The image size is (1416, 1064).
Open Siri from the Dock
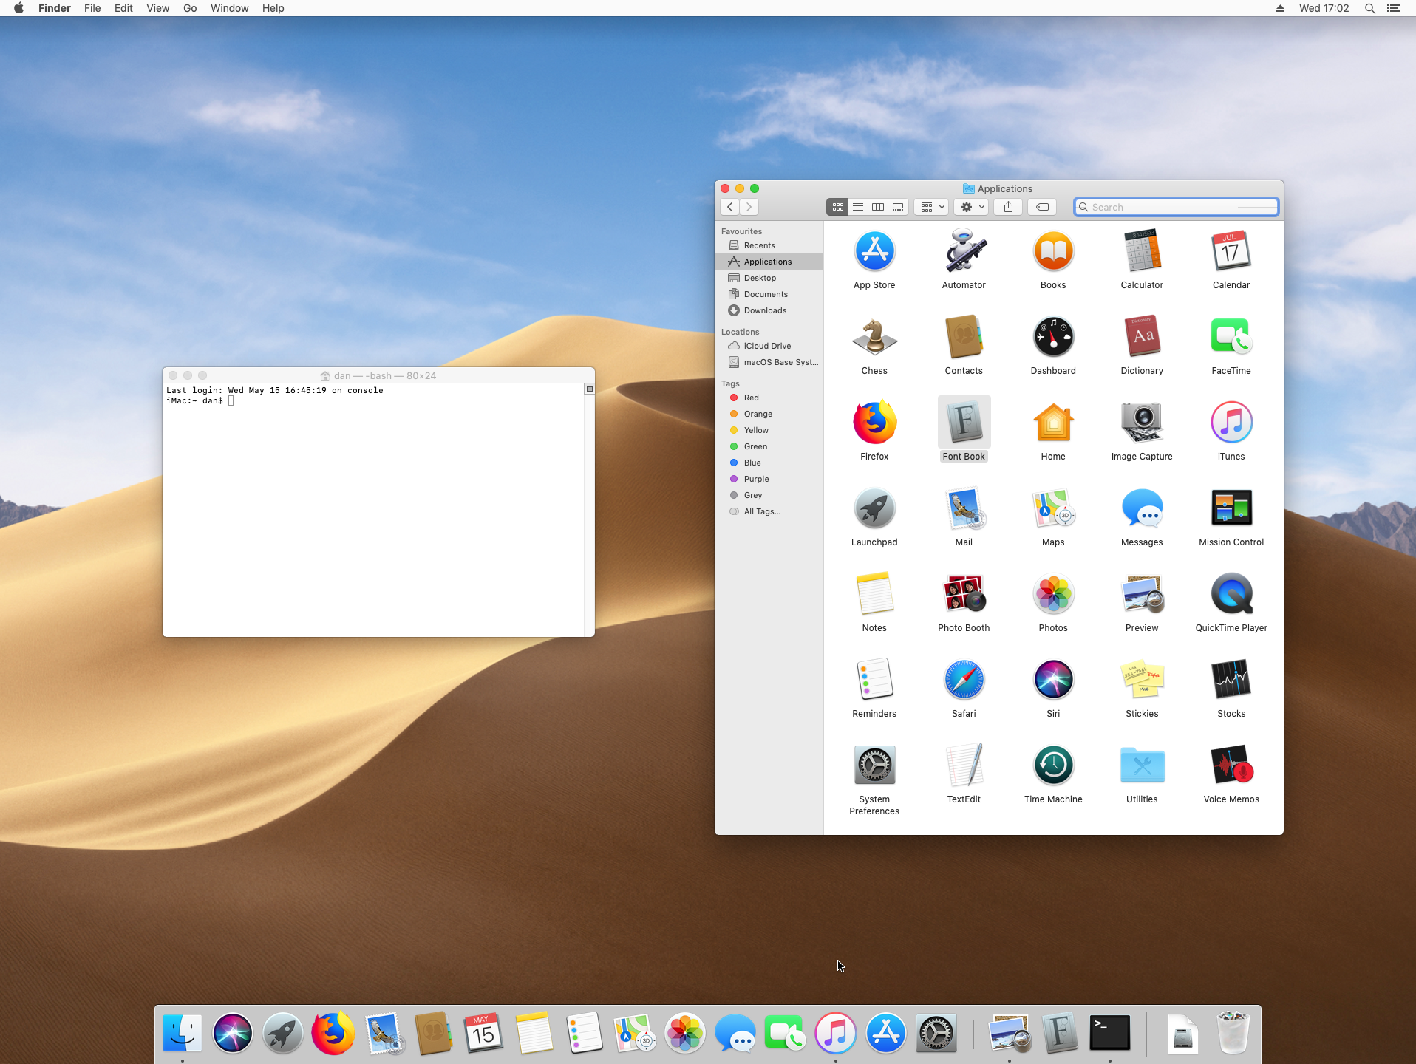(x=232, y=1033)
